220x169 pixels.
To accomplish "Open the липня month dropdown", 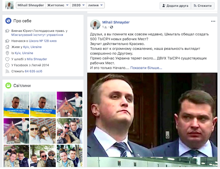I will tap(96, 5).
